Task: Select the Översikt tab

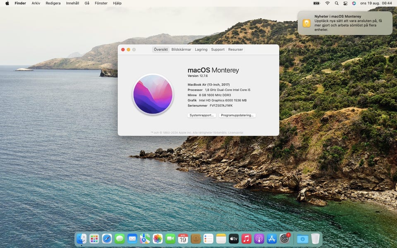Action: 160,50
